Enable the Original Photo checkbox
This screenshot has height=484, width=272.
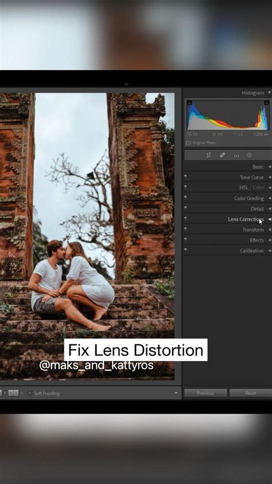[x=188, y=143]
